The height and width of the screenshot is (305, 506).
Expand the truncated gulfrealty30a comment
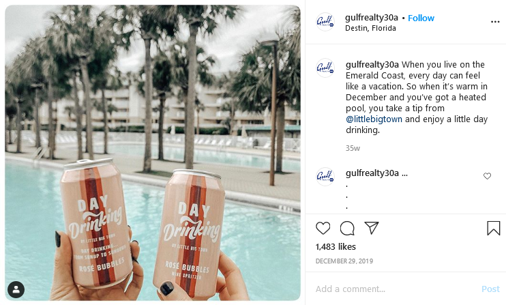404,173
